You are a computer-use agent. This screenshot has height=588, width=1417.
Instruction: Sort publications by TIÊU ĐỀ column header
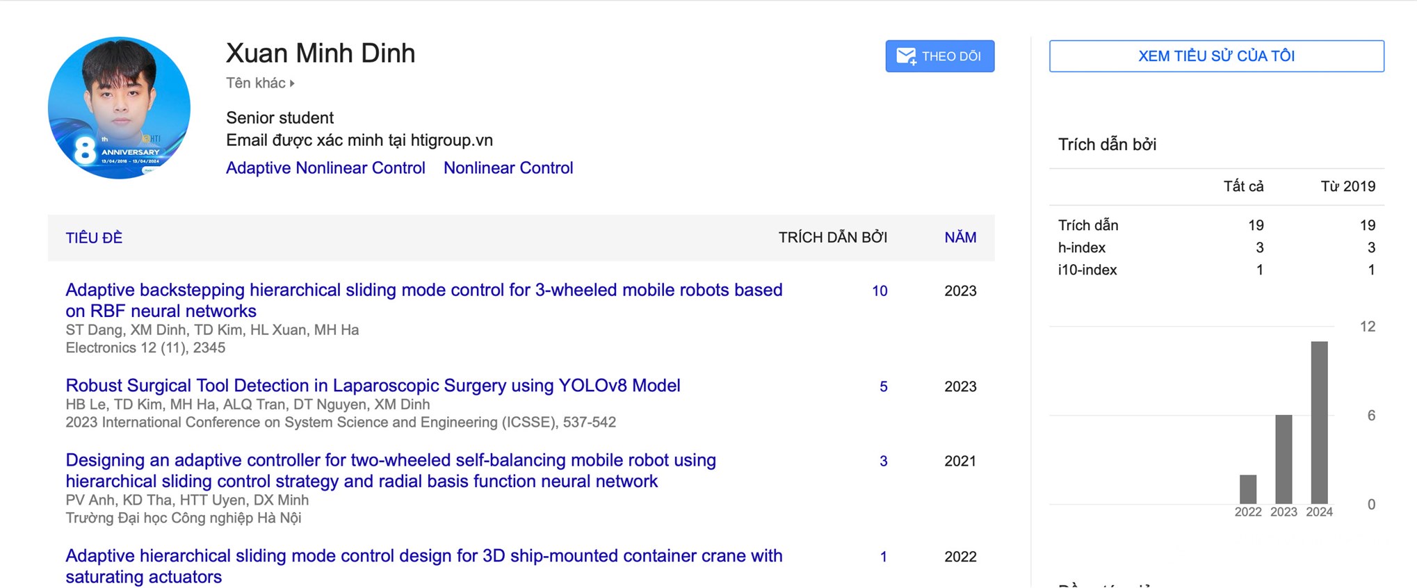pyautogui.click(x=94, y=238)
